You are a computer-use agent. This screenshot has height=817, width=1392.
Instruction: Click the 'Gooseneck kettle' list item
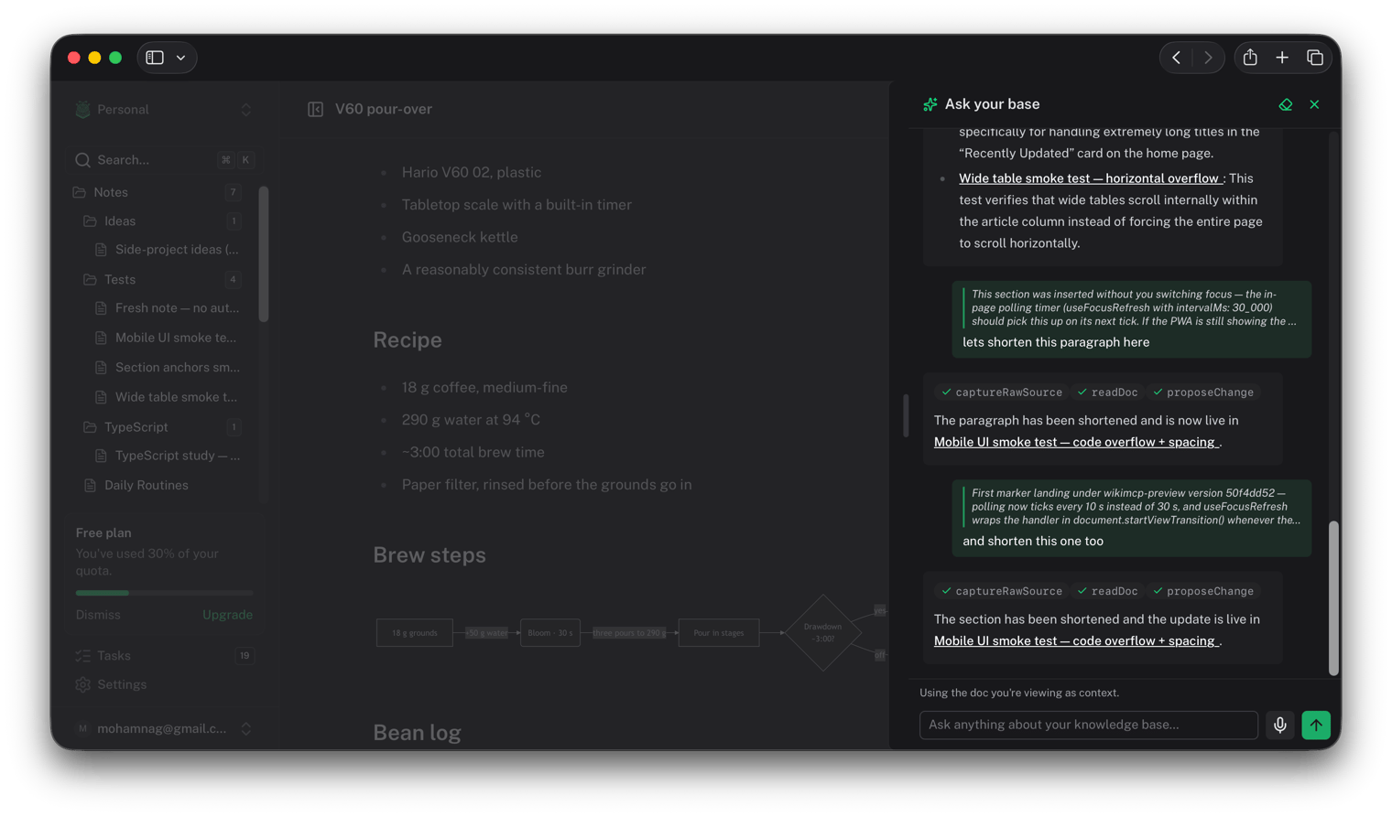click(460, 237)
